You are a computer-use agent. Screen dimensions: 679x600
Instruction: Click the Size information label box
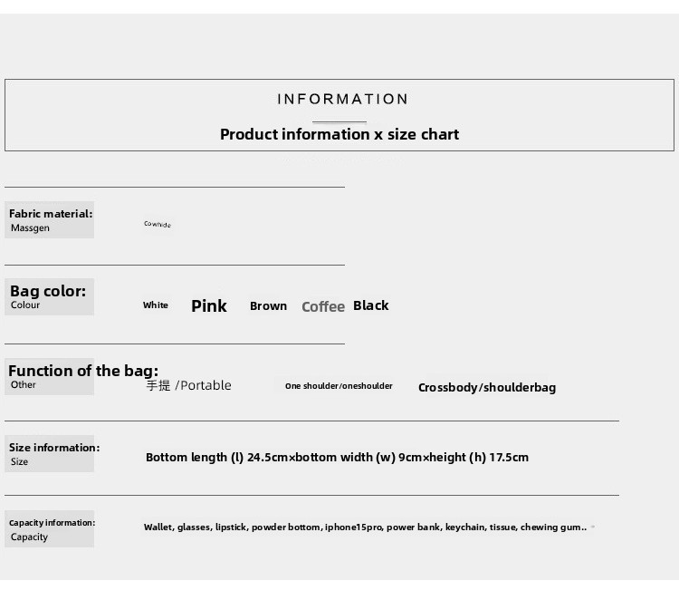(50, 453)
